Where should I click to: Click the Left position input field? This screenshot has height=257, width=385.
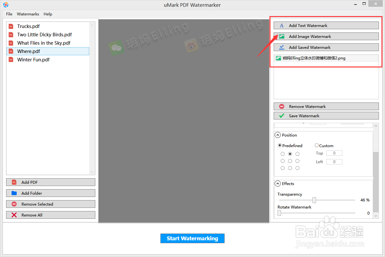pos(334,162)
